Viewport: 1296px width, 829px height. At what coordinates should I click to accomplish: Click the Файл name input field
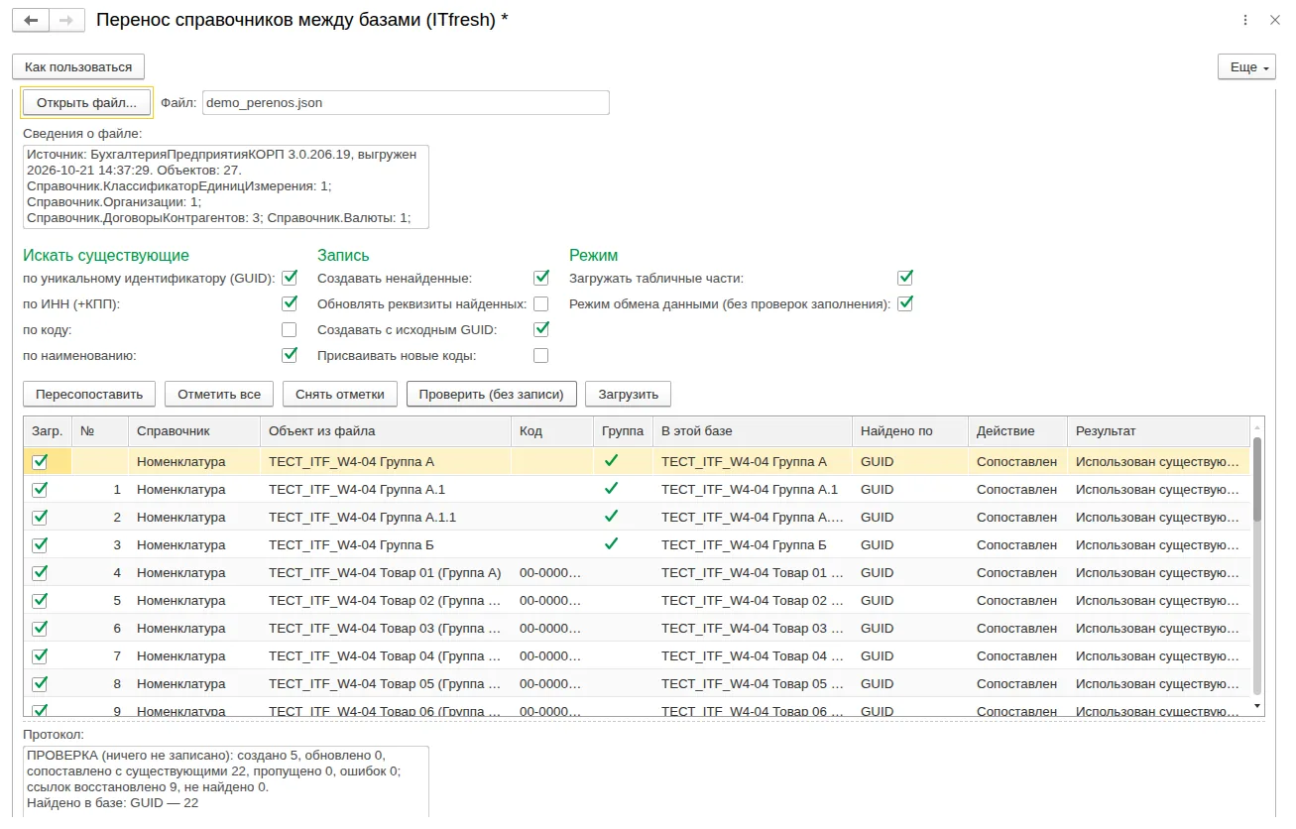coord(406,102)
